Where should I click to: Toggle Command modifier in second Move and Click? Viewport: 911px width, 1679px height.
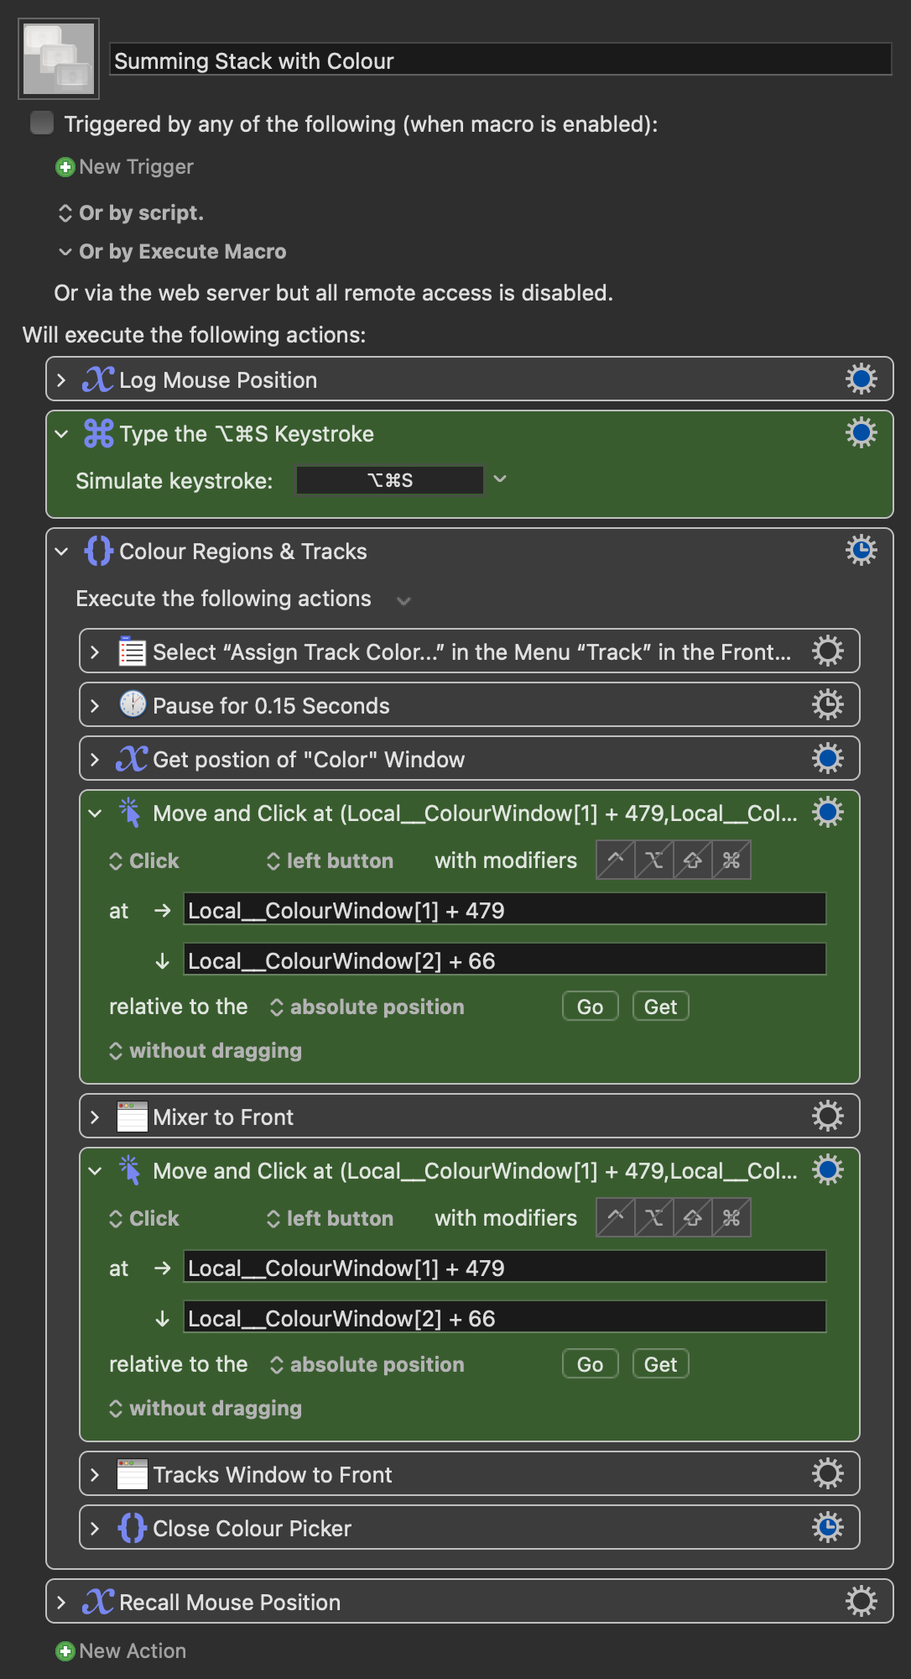(731, 1218)
